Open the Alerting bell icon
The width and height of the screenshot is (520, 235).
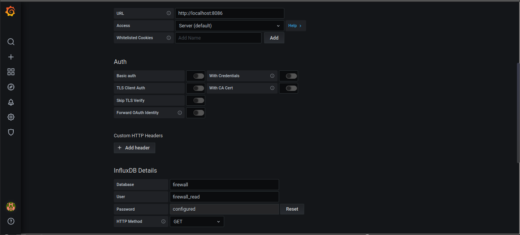11,102
